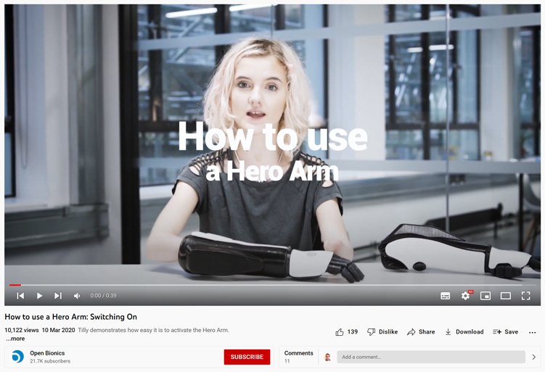Open the three-dot more actions menu
Screen dimensions: 545x372
532,332
